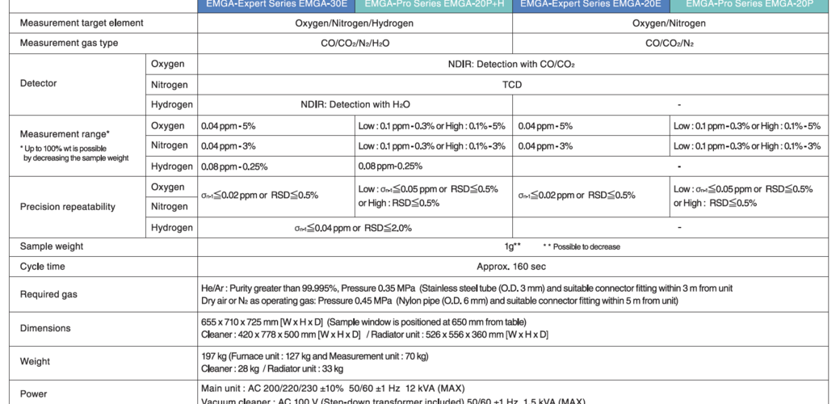Viewport: 840px width, 404px height.
Task: Select '0.04 ppm - 3%' under EMGA-20E
Action: (545, 145)
